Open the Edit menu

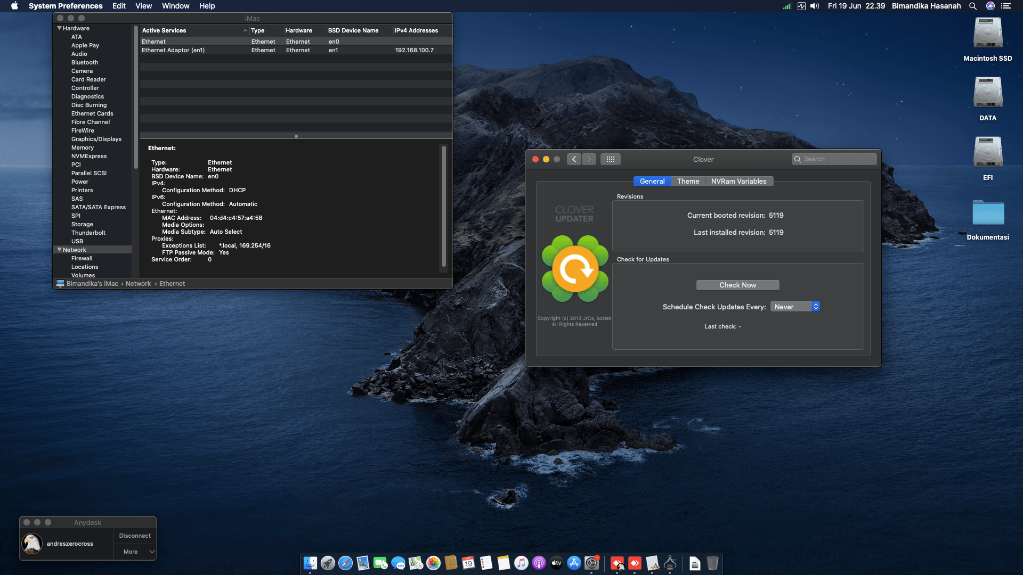pyautogui.click(x=119, y=6)
